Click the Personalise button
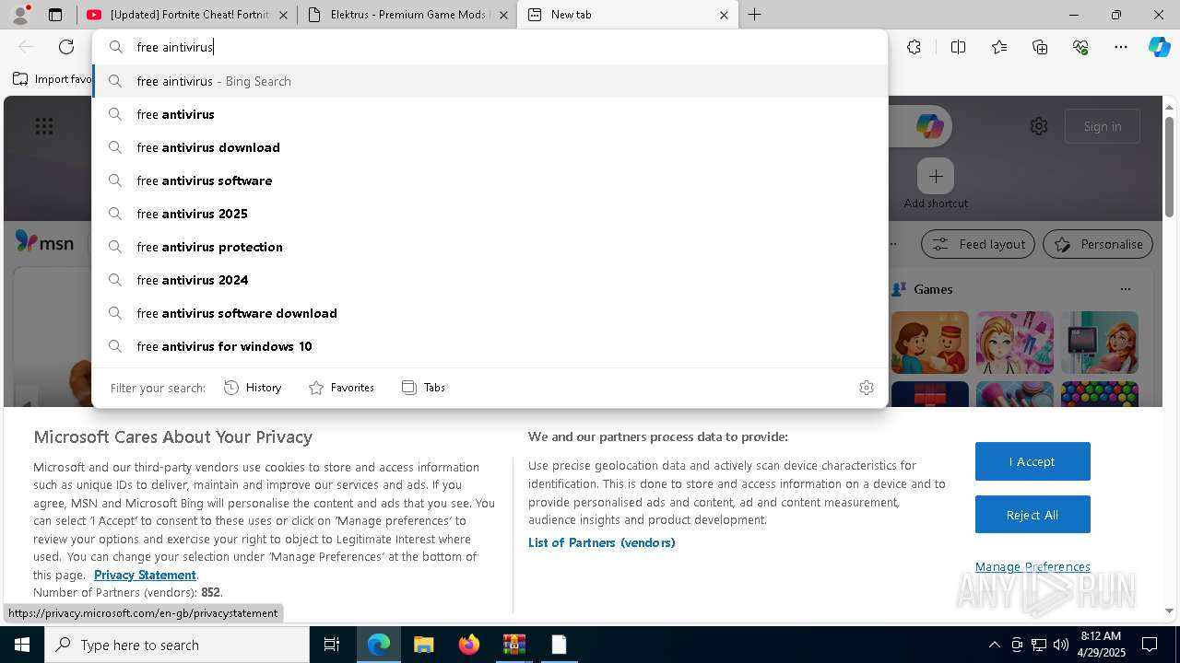The height and width of the screenshot is (663, 1180). point(1098,244)
